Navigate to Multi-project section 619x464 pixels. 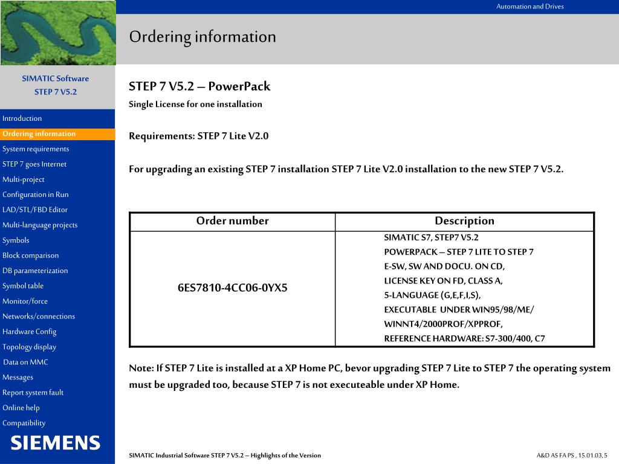point(24,179)
